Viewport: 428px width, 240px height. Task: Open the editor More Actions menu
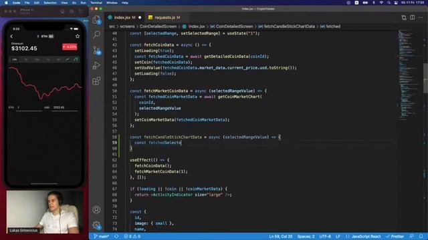421,18
